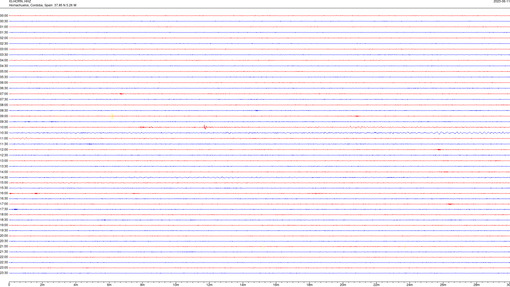This screenshot has width=510, height=287.
Task: Select the 07:30 time row label
Action: click(x=4, y=99)
